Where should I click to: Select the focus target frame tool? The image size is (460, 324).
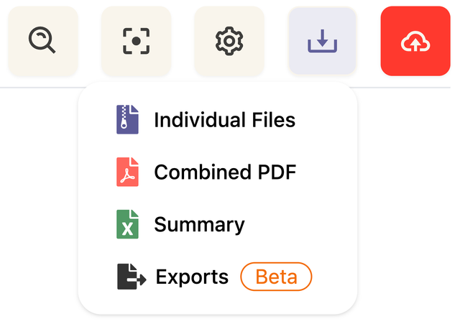[136, 41]
